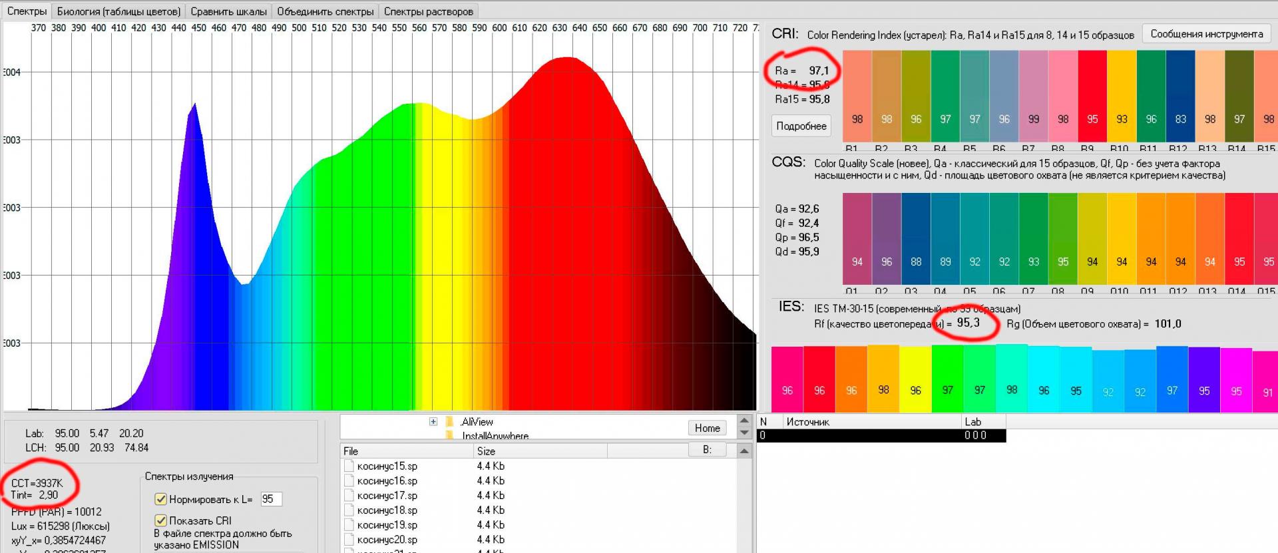Image resolution: width=1278 pixels, height=553 pixels.
Task: Click the 'Подробнее' button under CRI values
Action: click(x=801, y=126)
